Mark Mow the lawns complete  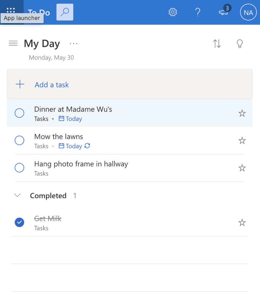(19, 140)
